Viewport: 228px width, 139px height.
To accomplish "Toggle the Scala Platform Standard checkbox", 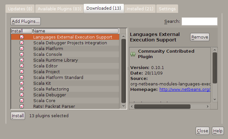I will 22,77.
